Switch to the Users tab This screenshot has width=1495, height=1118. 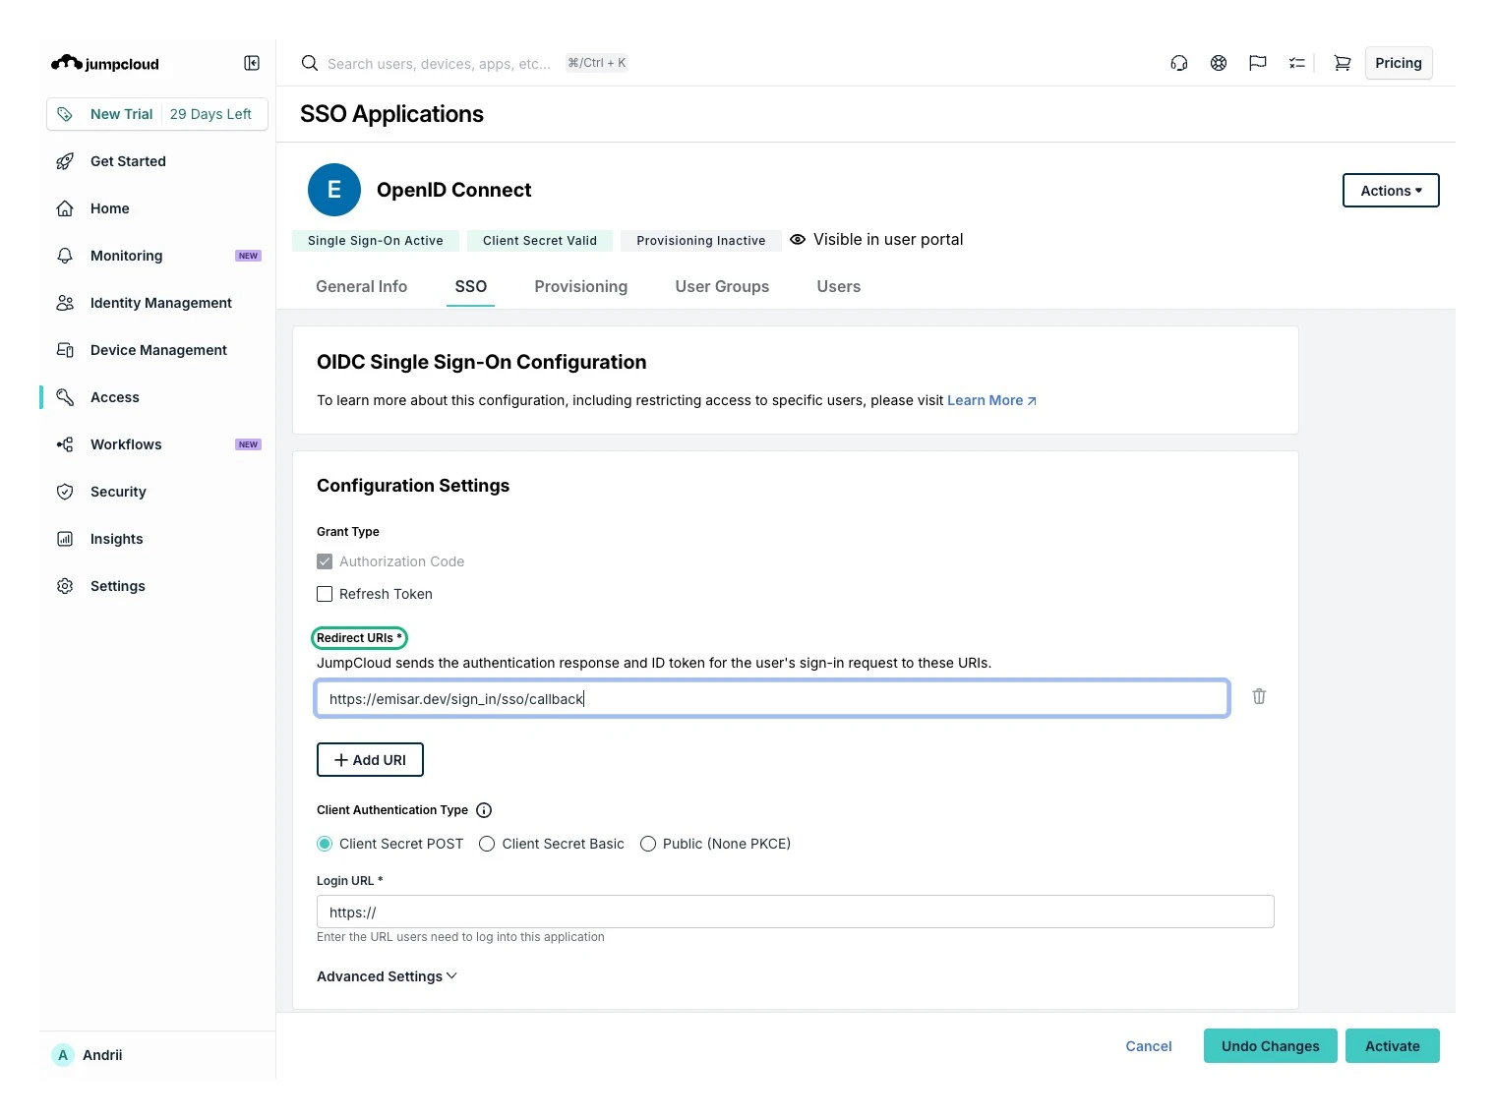(838, 286)
